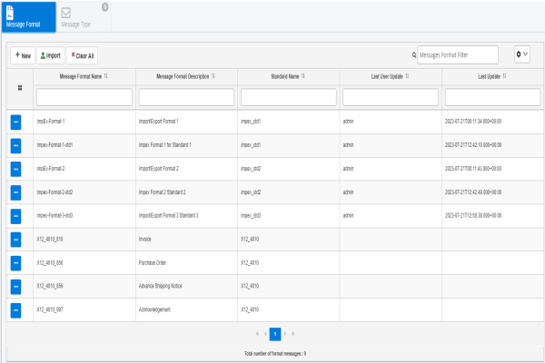Image resolution: width=545 pixels, height=363 pixels.
Task: Click the New button
Action: (23, 55)
